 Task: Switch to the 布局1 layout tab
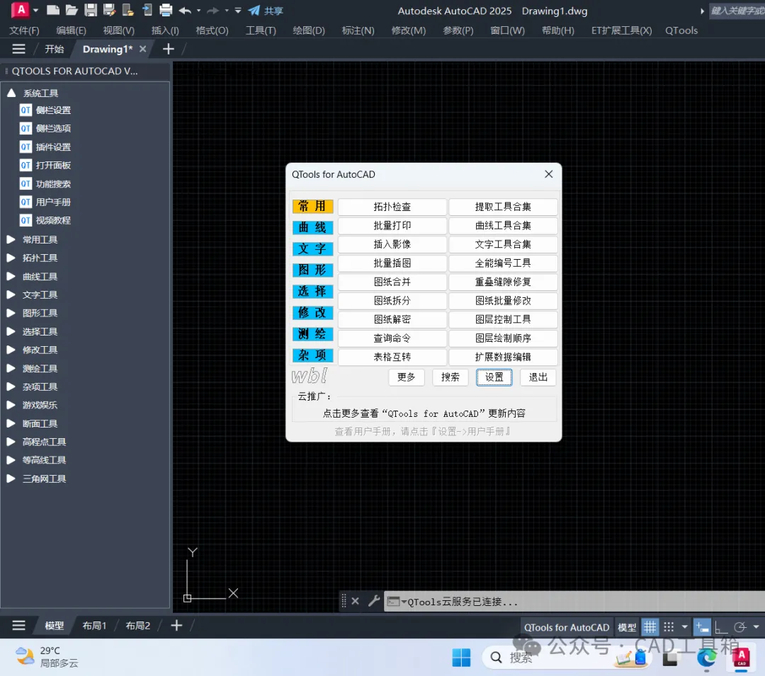[x=94, y=625]
